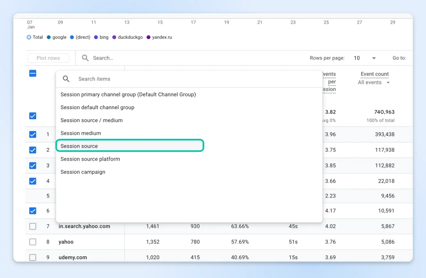Choose Session source / medium option

pyautogui.click(x=91, y=120)
